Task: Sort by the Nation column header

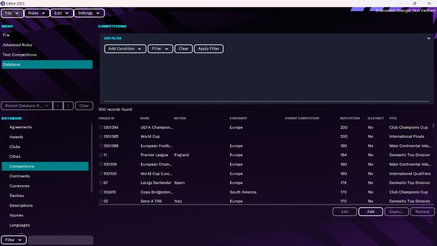Action: pos(179,118)
